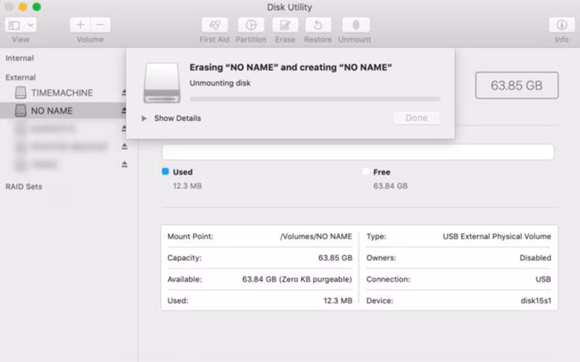Click the erase progress bar
Screen dimensions: 580x362
coord(315,99)
